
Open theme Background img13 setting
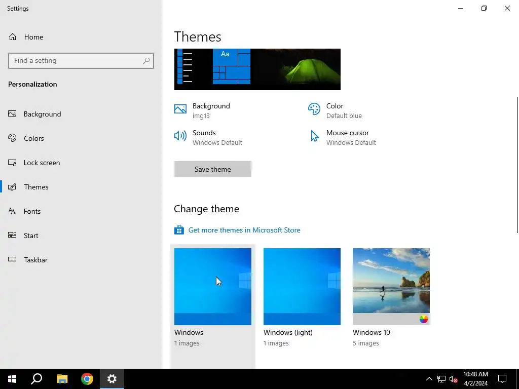(211, 110)
